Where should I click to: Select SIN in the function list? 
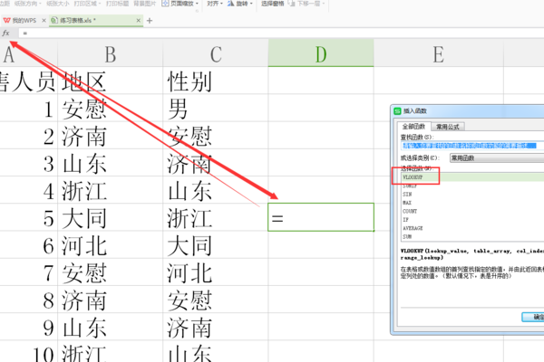point(408,195)
